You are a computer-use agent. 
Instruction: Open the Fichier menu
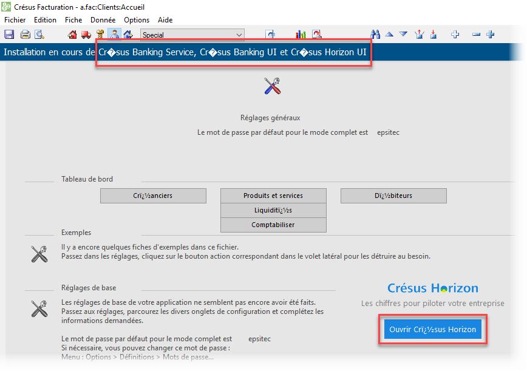tap(15, 20)
